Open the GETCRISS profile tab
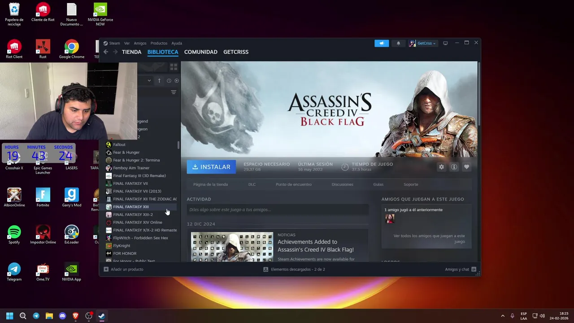This screenshot has height=323, width=574. click(236, 52)
